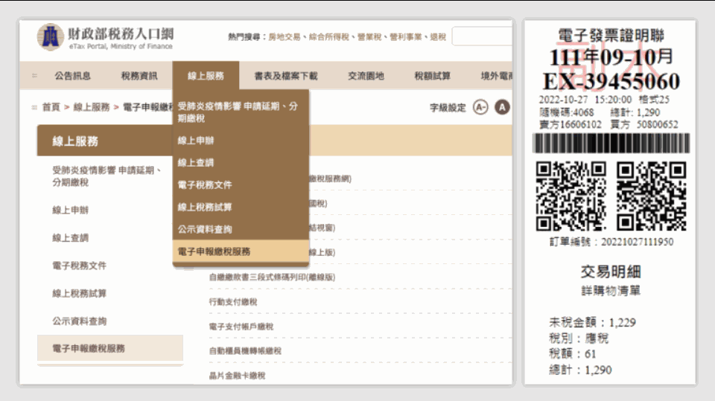
Task: Click the breadcrumb icon before 首頁
Action: click(34, 108)
